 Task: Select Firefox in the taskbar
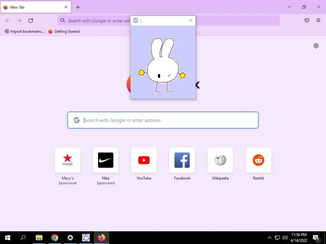[102, 238]
